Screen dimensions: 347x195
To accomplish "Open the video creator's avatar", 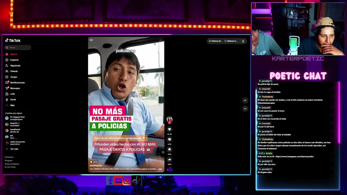I will (x=169, y=119).
